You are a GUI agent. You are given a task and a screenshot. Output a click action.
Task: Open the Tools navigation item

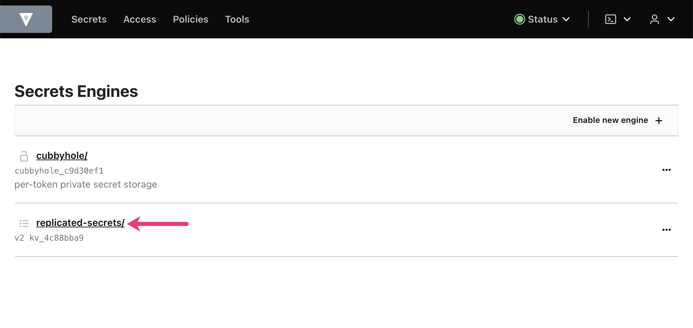point(237,19)
